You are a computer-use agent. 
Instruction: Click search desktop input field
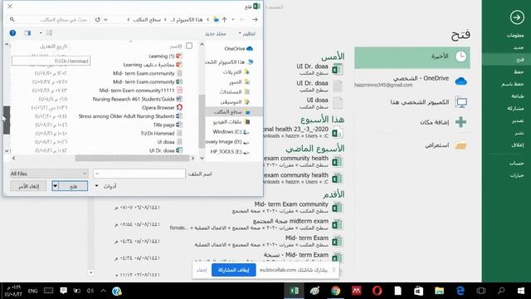49,20
